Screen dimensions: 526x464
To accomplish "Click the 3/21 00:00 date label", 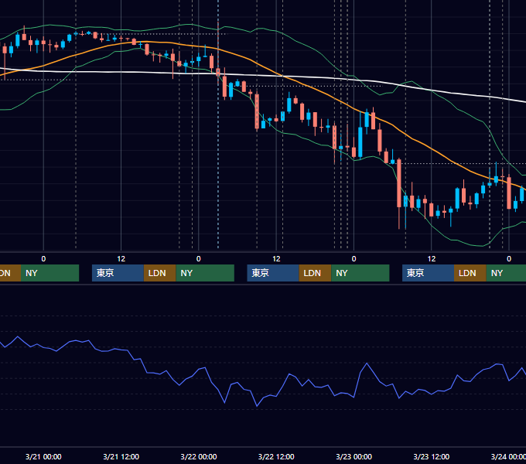I will point(43,456).
